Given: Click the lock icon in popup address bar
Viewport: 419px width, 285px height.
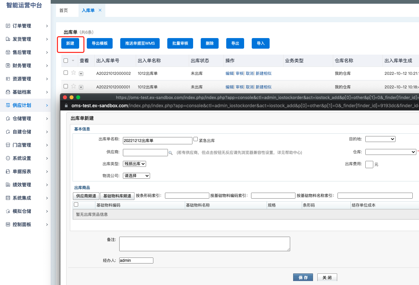Looking at the screenshot, I should coord(66,106).
